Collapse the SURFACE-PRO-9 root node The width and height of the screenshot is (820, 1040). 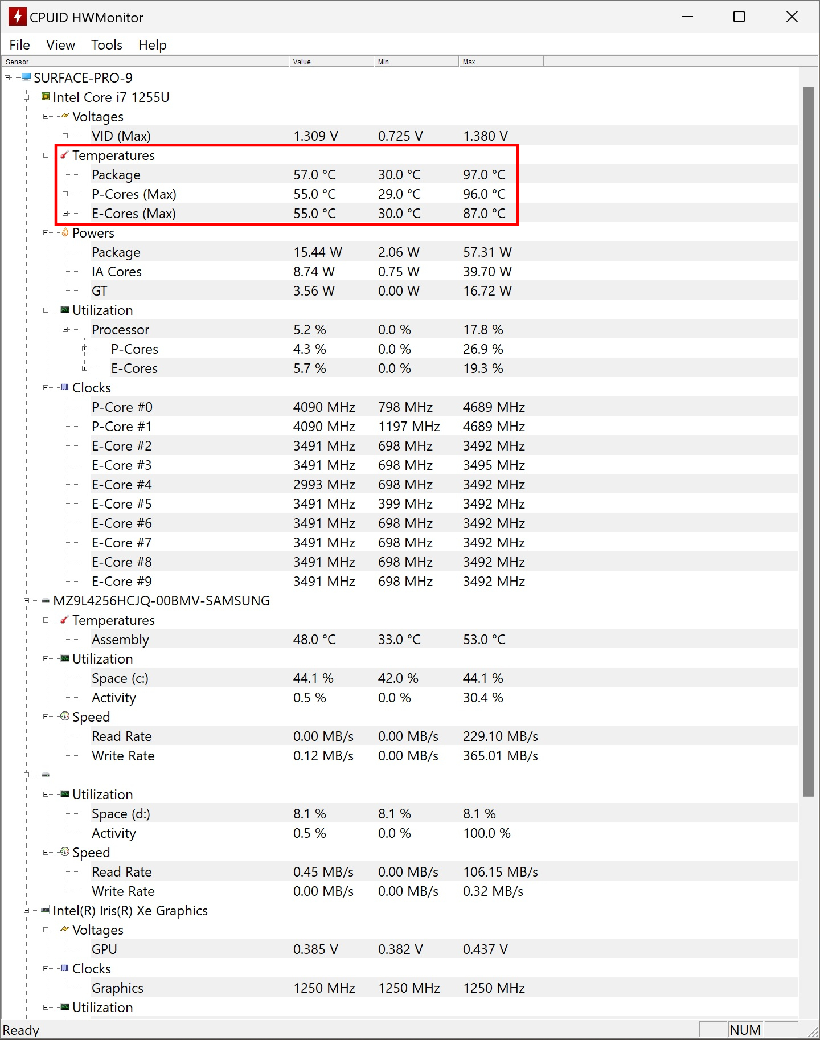point(7,77)
